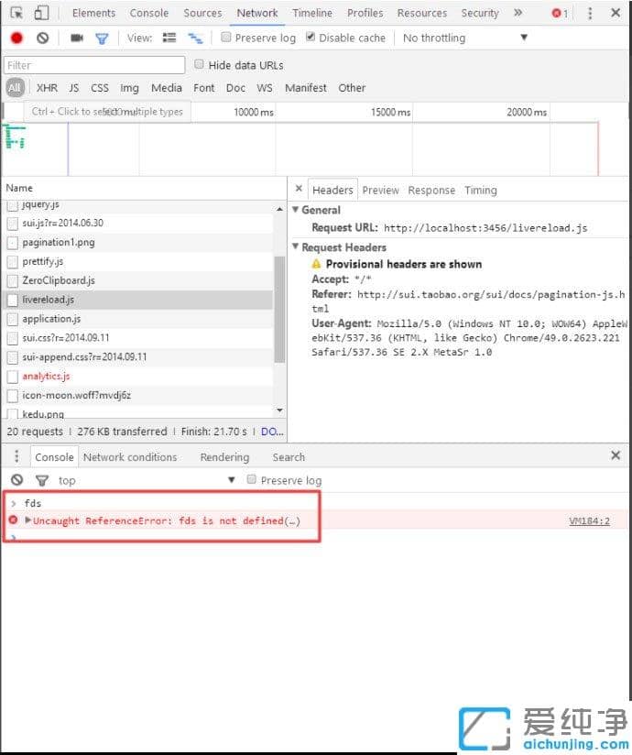Click the inspect element cursor icon

(16, 13)
